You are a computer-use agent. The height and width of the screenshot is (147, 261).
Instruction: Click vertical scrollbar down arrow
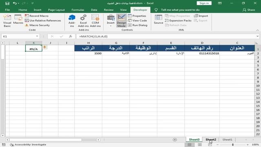[3, 135]
